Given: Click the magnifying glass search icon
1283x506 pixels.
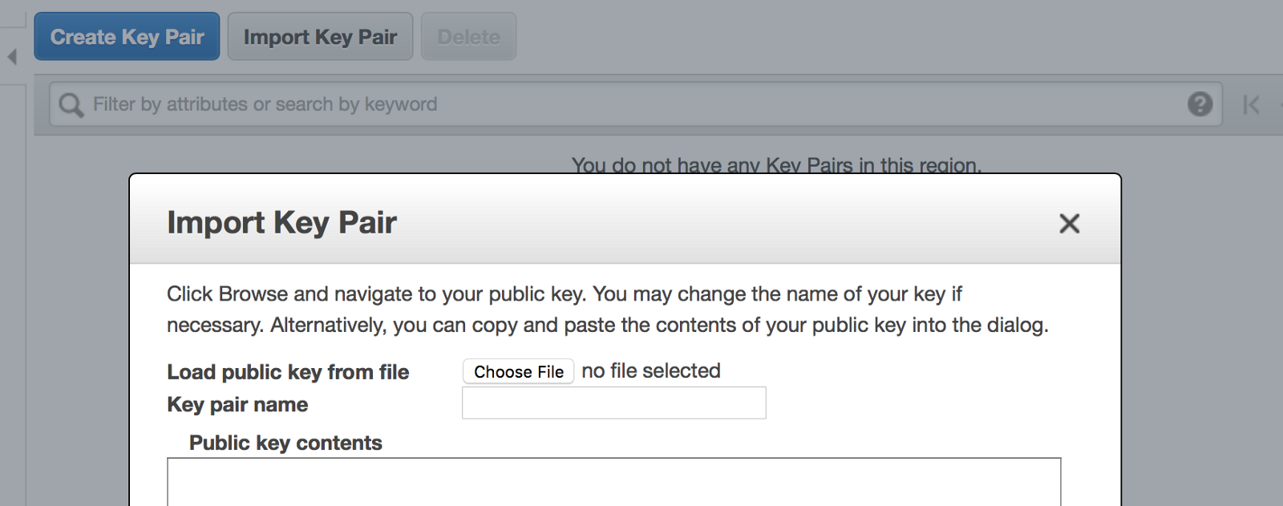Looking at the screenshot, I should click(x=71, y=105).
